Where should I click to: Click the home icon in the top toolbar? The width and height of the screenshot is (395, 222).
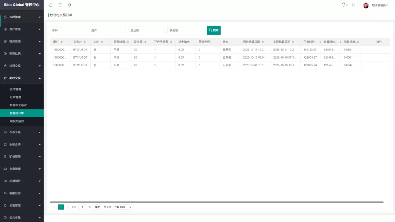pos(50,5)
